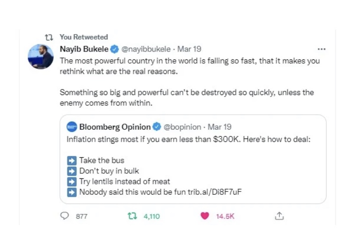Screen dimensions: 351x242
Task: Retweet using the green arrows icon
Action: point(133,216)
